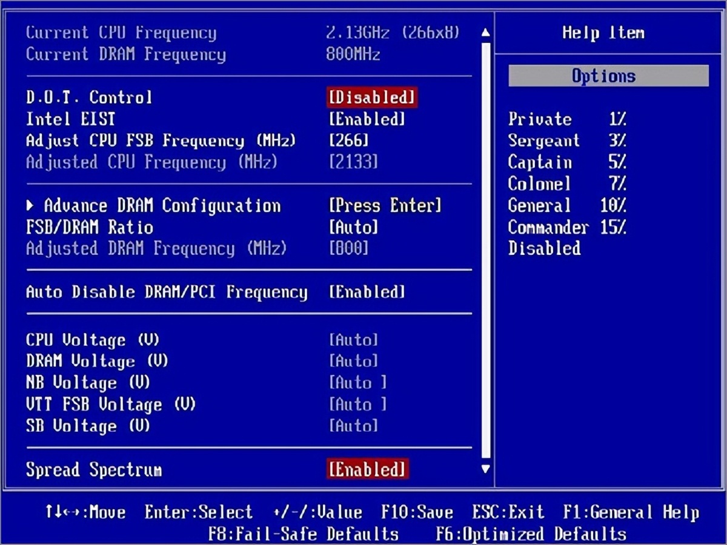Toggle D.O.T. Control from Disabled

pos(371,97)
